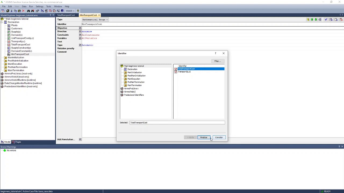Close the MinTransportCost tab
The image size is (344, 193).
[x=99, y=15]
